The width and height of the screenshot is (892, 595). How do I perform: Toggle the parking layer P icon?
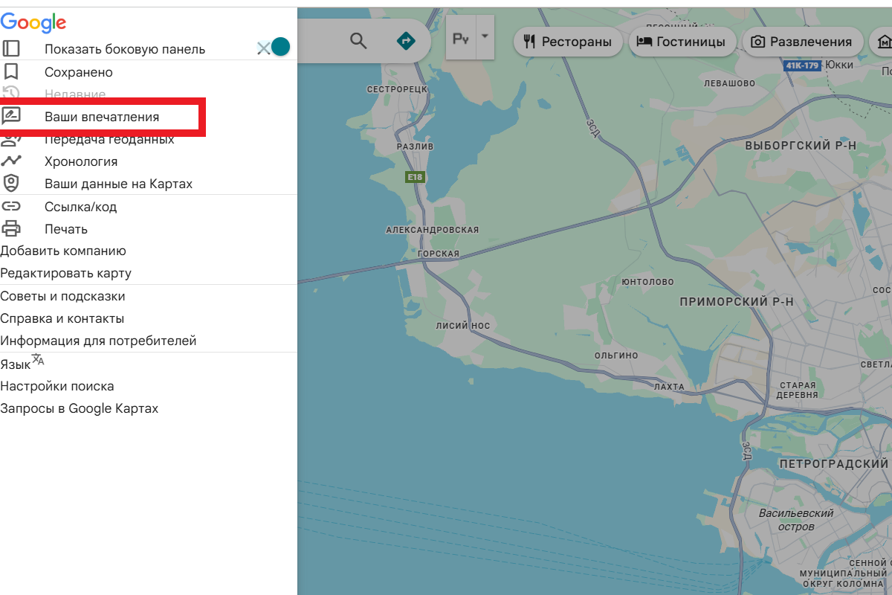click(x=459, y=37)
